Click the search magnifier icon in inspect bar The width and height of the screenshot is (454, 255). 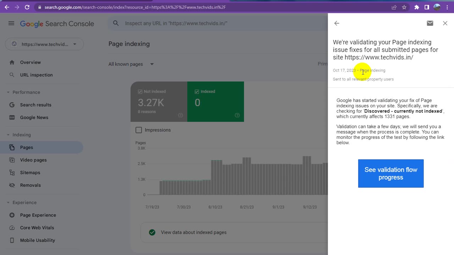[116, 23]
